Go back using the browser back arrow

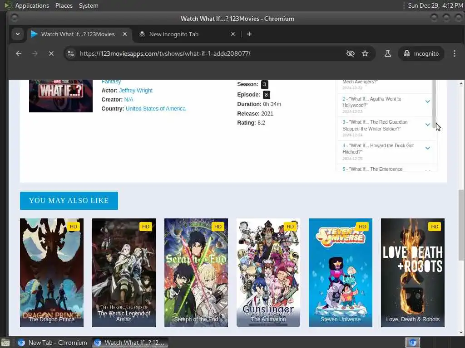(19, 53)
